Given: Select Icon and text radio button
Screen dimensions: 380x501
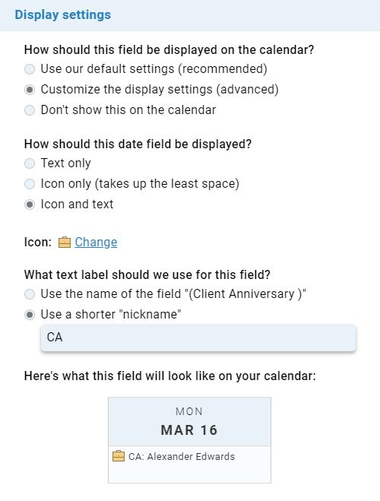Looking at the screenshot, I should coord(30,205).
